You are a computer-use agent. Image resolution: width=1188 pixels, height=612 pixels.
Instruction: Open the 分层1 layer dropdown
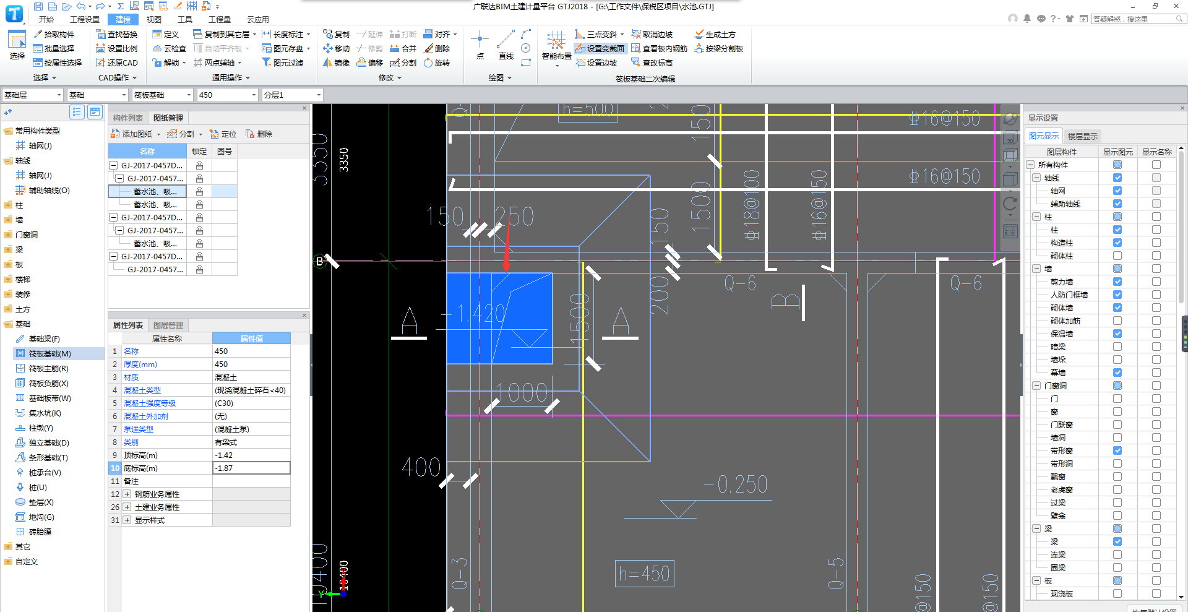(292, 95)
